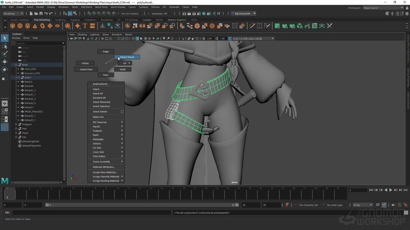Toggle playback looping icon
The height and width of the screenshot is (230, 410).
[378, 205]
